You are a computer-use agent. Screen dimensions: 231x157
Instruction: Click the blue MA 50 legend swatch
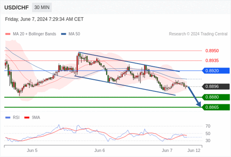[x=63, y=34]
